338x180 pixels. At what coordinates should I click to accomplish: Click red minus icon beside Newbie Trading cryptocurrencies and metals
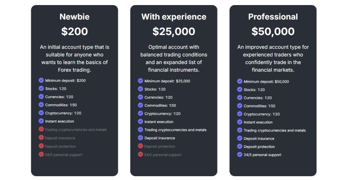(41, 129)
